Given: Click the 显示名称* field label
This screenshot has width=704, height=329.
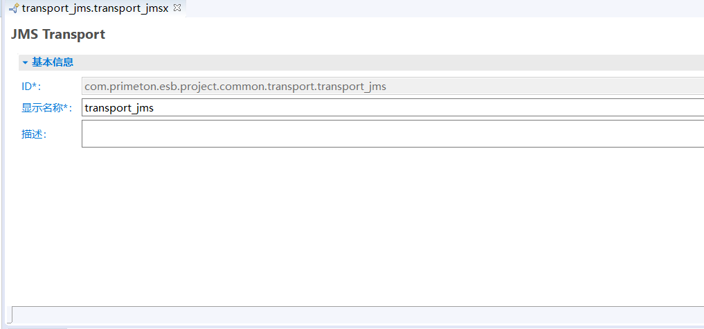Looking at the screenshot, I should [47, 107].
